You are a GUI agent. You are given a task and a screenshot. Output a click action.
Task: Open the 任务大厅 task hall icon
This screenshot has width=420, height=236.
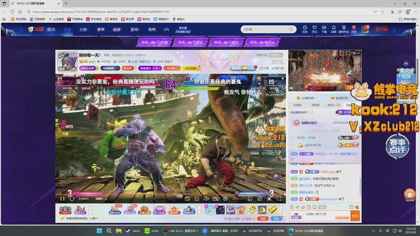[80, 210]
